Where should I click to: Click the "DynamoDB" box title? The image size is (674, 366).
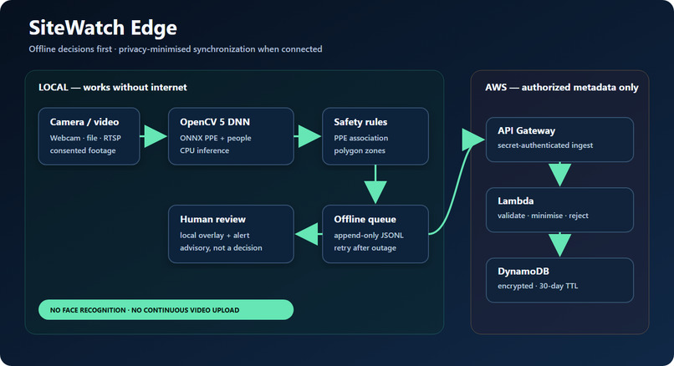tap(523, 272)
